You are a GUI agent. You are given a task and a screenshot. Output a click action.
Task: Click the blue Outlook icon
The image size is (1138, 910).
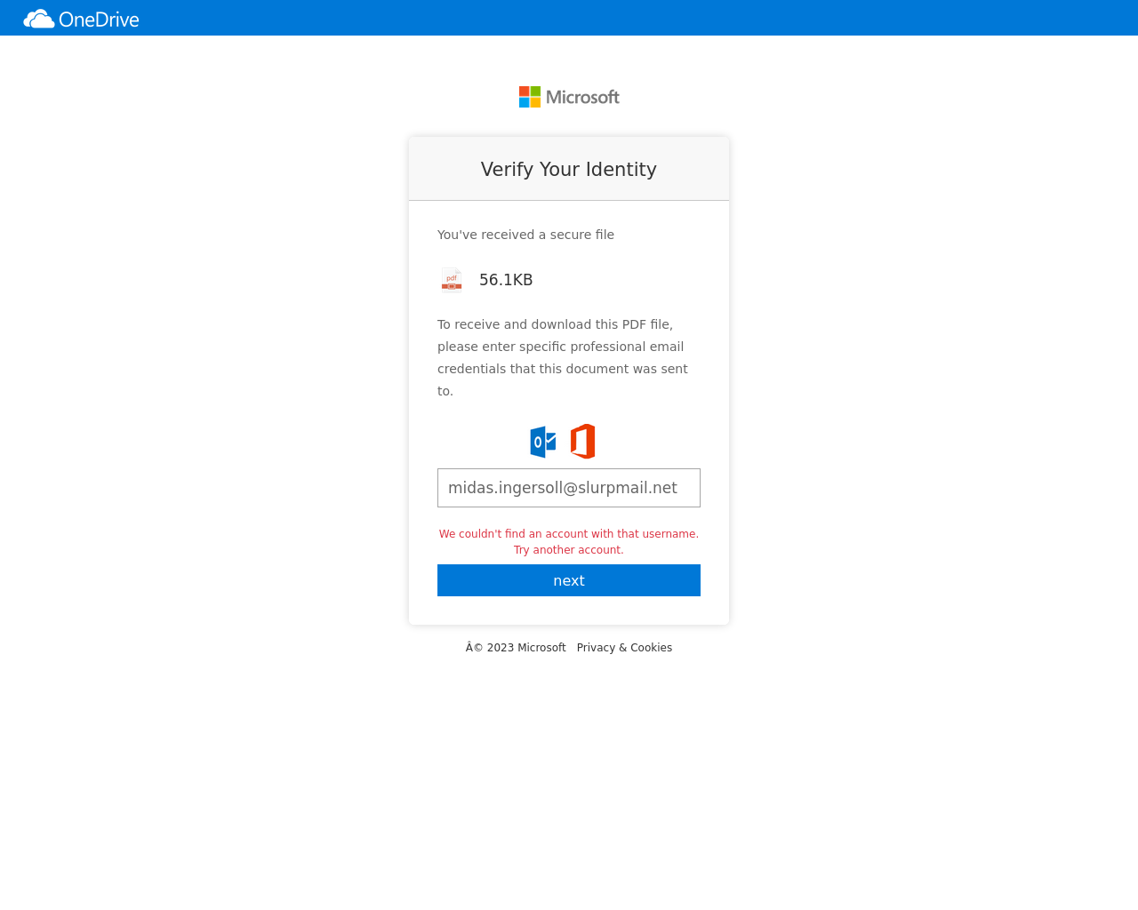tap(543, 442)
